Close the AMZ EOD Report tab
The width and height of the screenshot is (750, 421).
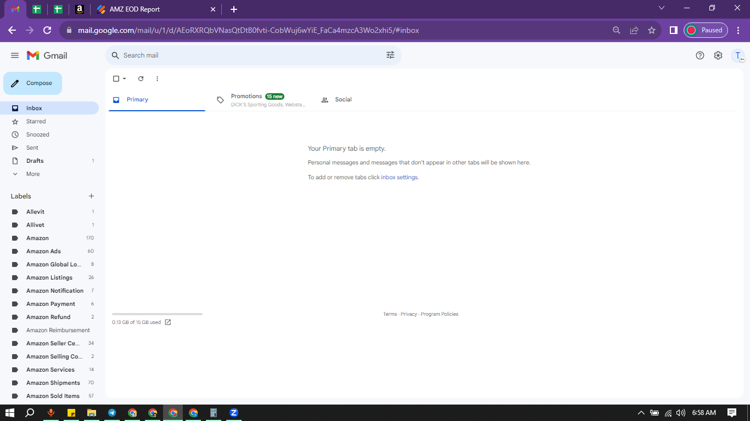click(213, 9)
